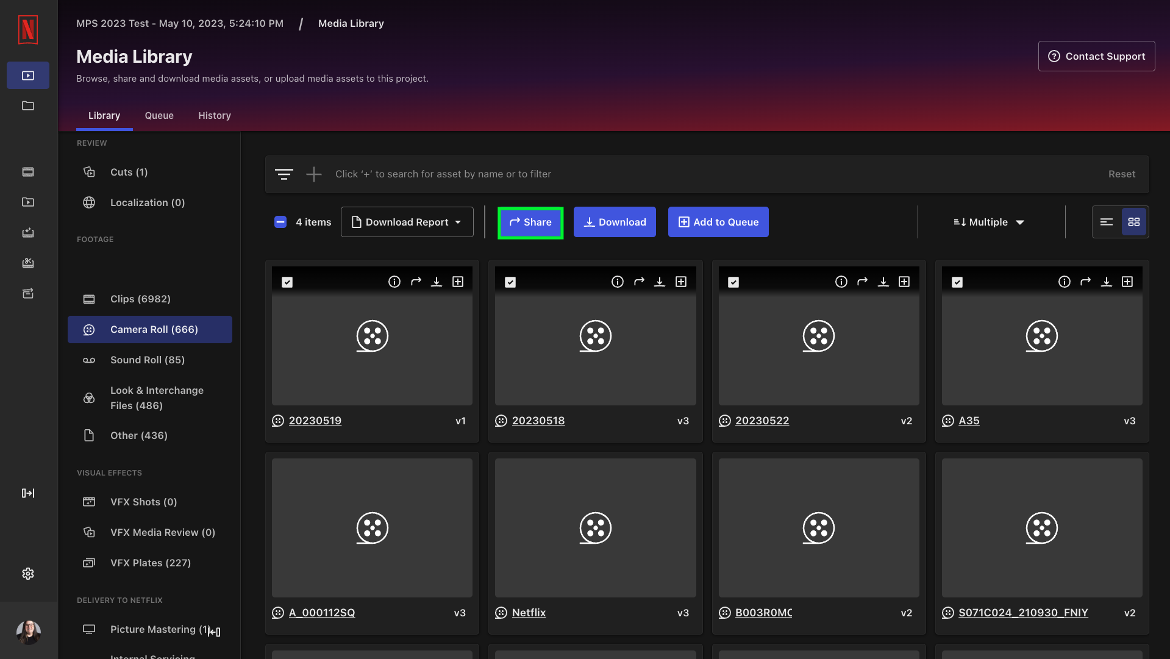Screen dimensions: 1170x659
Task: Switch to the History tab
Action: pos(215,116)
